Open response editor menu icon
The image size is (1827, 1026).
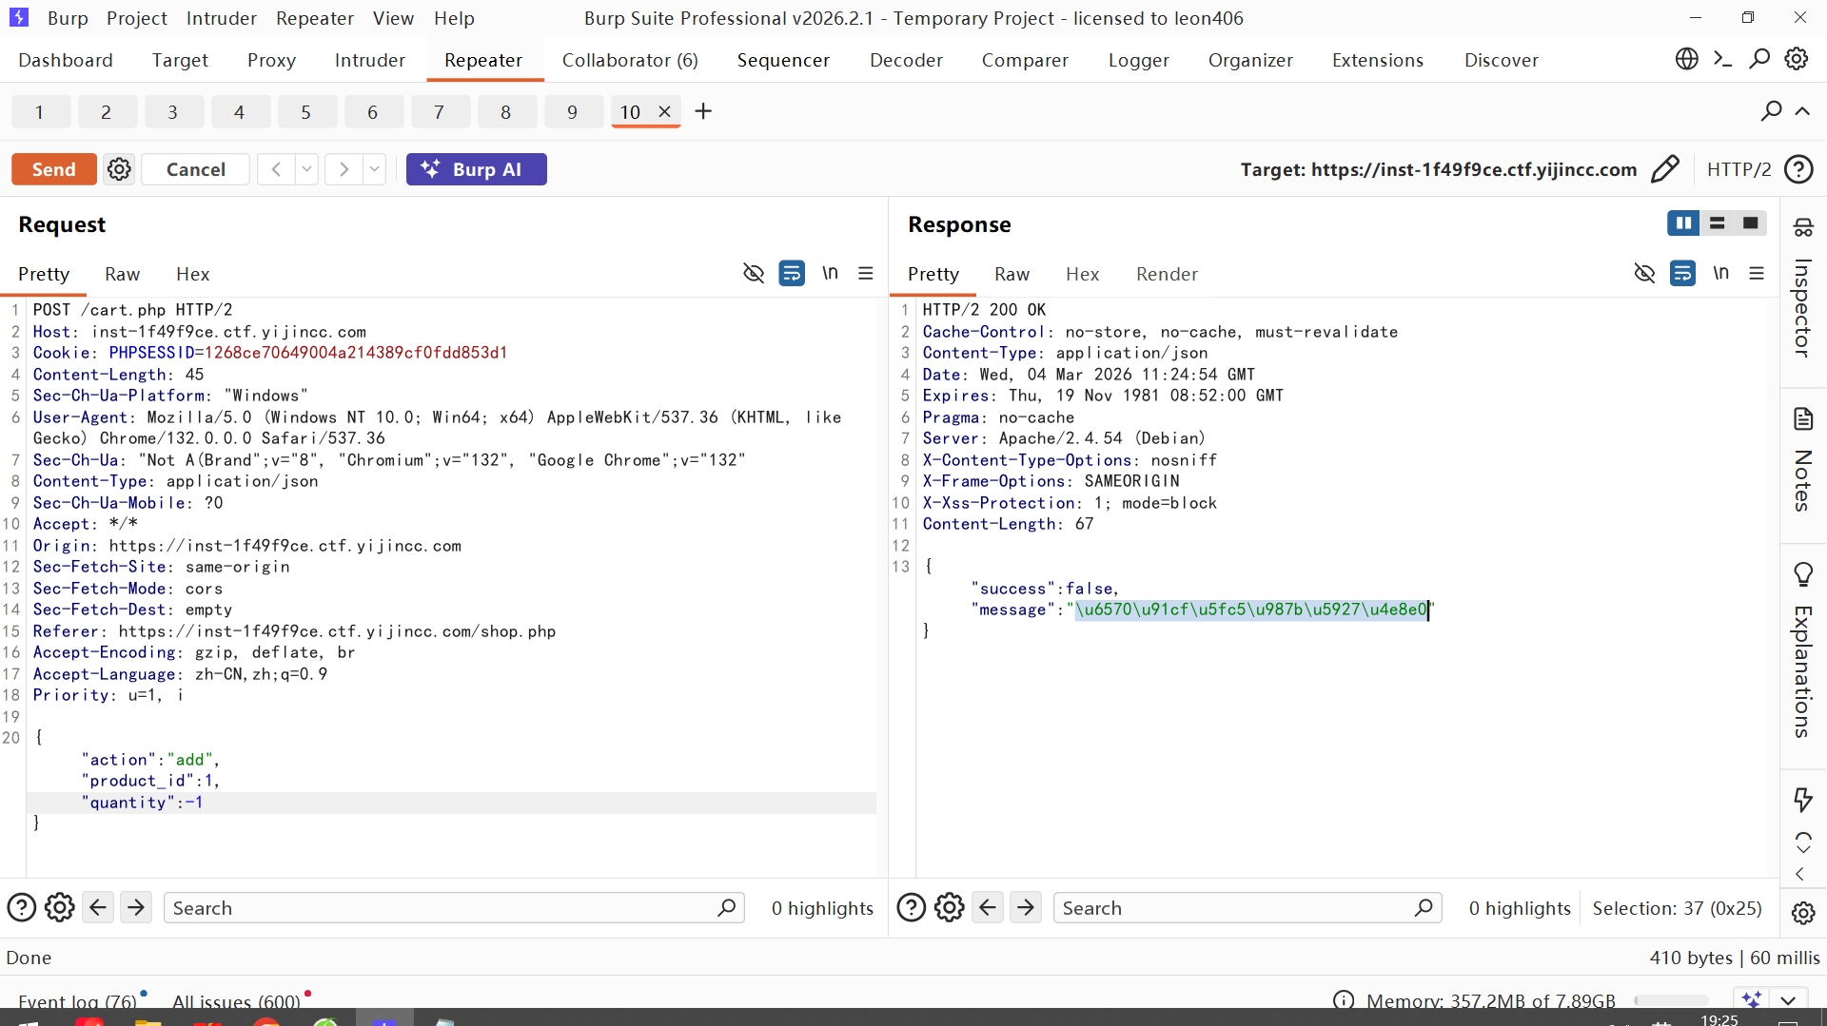1757,274
